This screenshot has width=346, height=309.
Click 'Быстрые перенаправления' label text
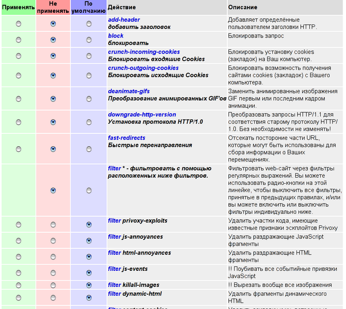point(150,145)
